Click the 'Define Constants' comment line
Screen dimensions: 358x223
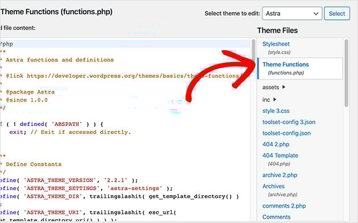tap(34, 165)
